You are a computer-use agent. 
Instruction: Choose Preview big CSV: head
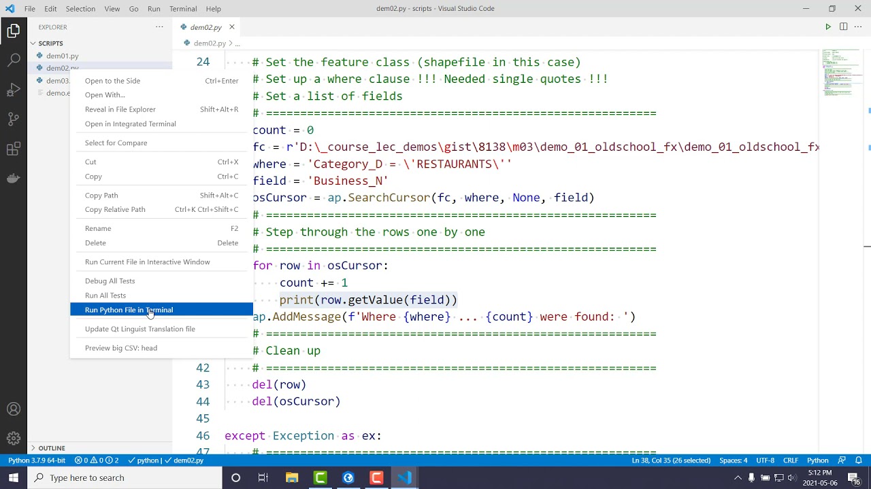tap(161, 348)
